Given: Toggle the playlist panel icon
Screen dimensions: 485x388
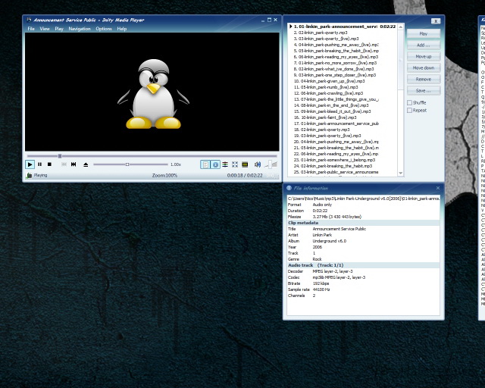Looking at the screenshot, I should tap(205, 164).
